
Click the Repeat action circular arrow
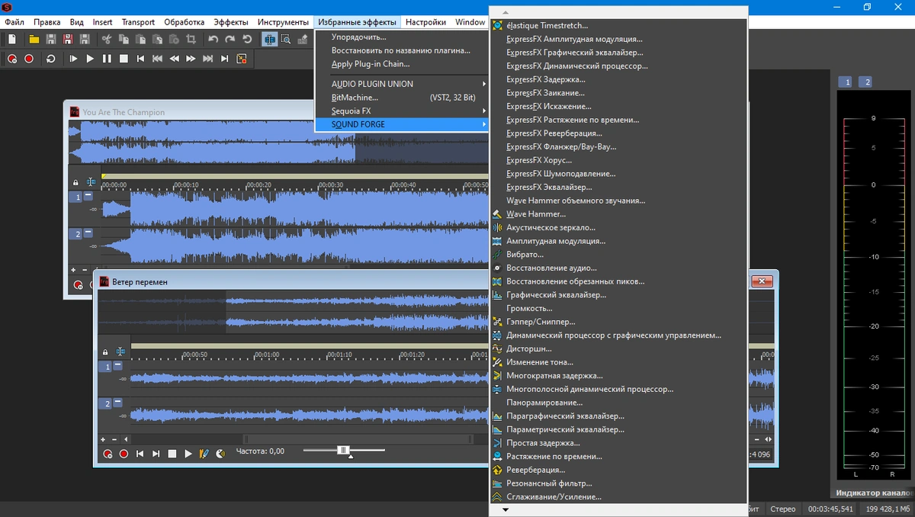[x=247, y=39]
